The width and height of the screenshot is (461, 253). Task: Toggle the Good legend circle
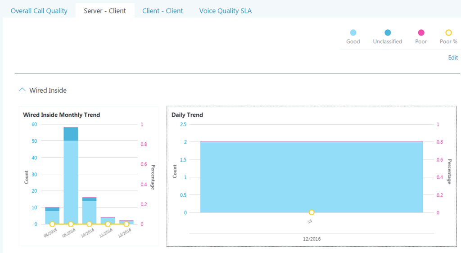pos(353,32)
